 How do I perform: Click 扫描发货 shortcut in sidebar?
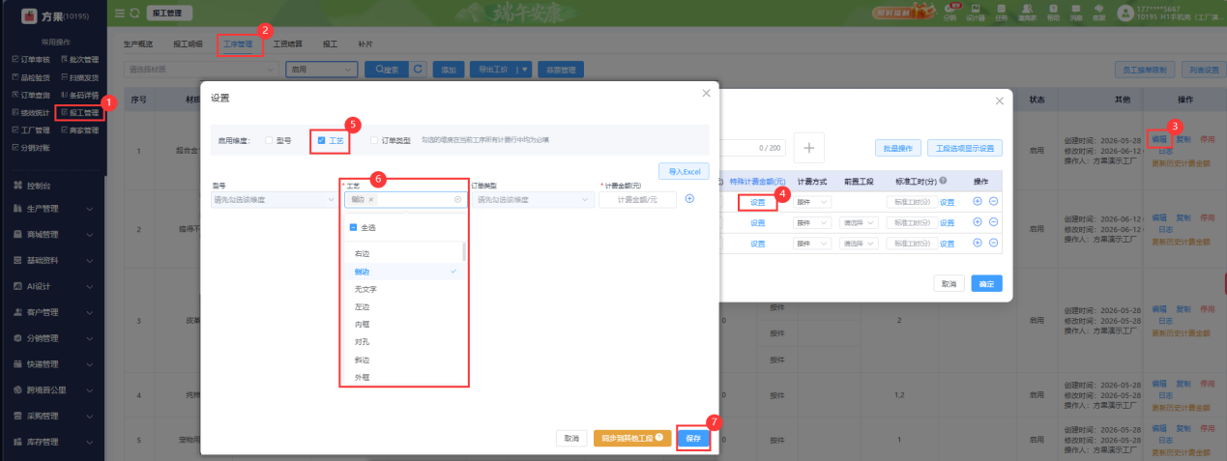click(79, 76)
